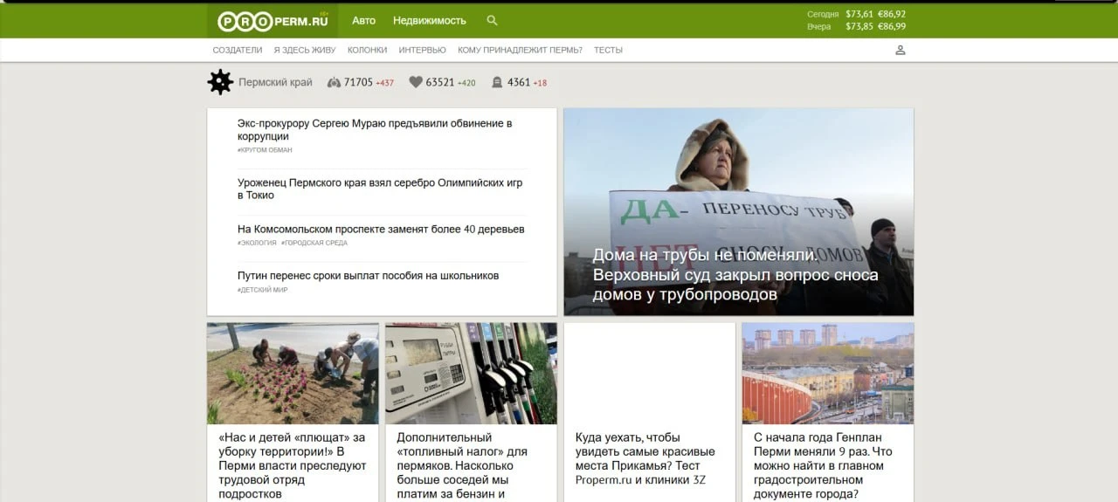
Task: Click the #ЭКОЛОГИЯ tag
Action: (x=257, y=243)
